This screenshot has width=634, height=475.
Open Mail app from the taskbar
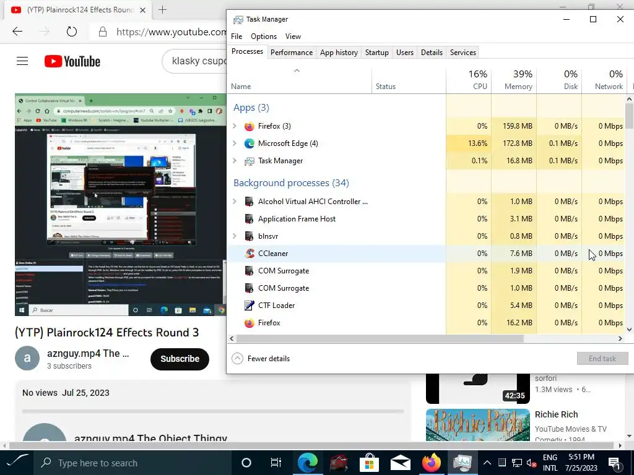tap(401, 463)
